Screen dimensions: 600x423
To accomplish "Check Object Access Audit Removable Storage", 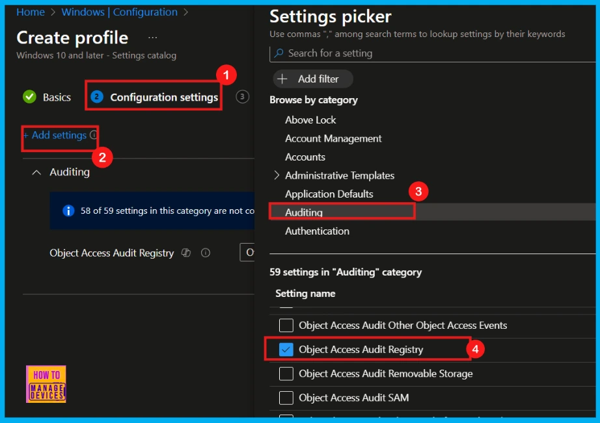I will [x=286, y=374].
